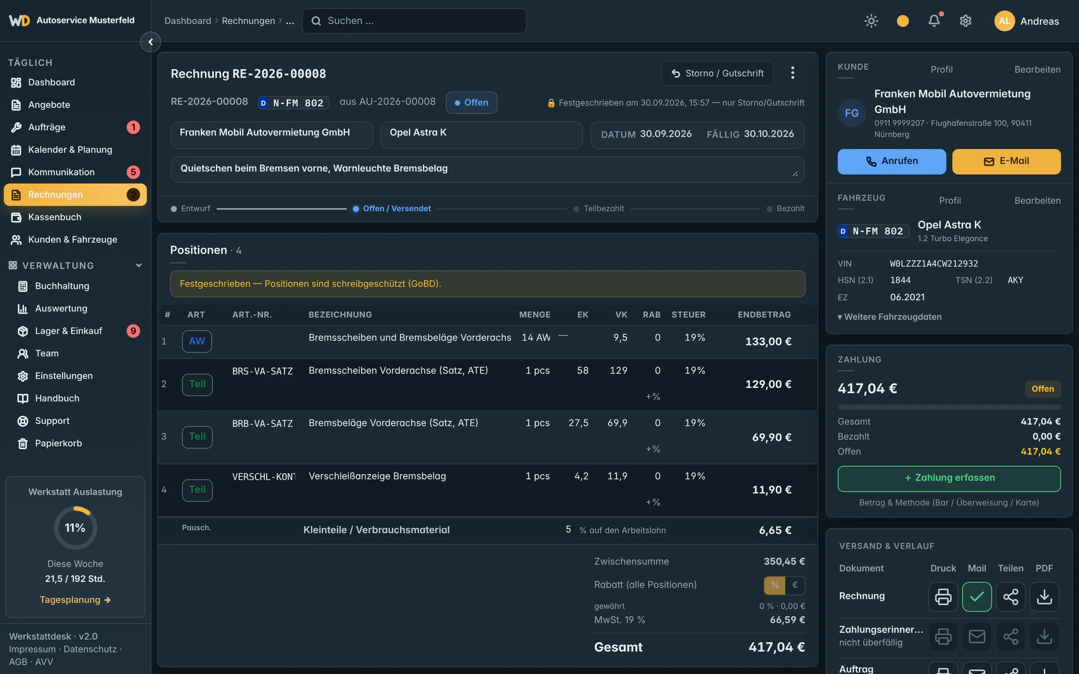Share the Rechnung document
The image size is (1079, 674).
[1011, 597]
